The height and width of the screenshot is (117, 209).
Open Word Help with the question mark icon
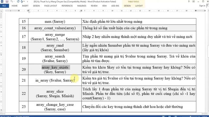point(189,2)
